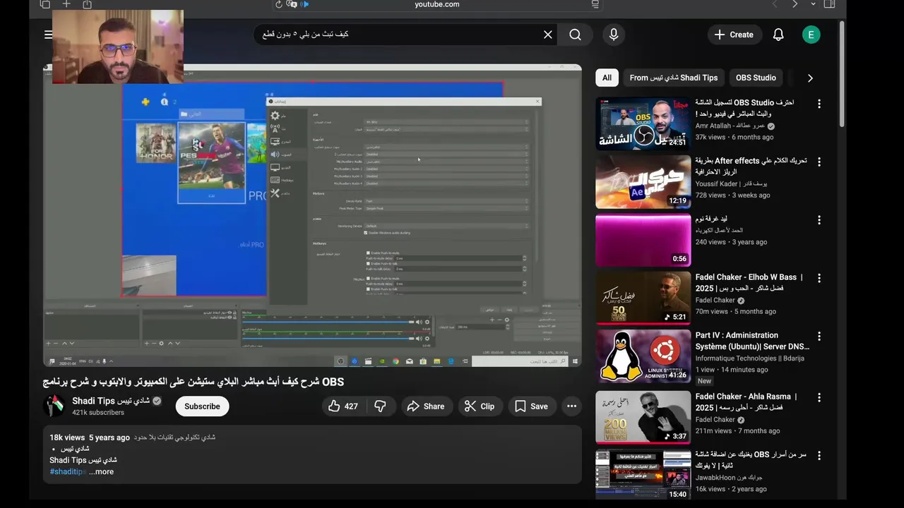Click the magnifier search button
Screen dimensions: 904x508
576,35
